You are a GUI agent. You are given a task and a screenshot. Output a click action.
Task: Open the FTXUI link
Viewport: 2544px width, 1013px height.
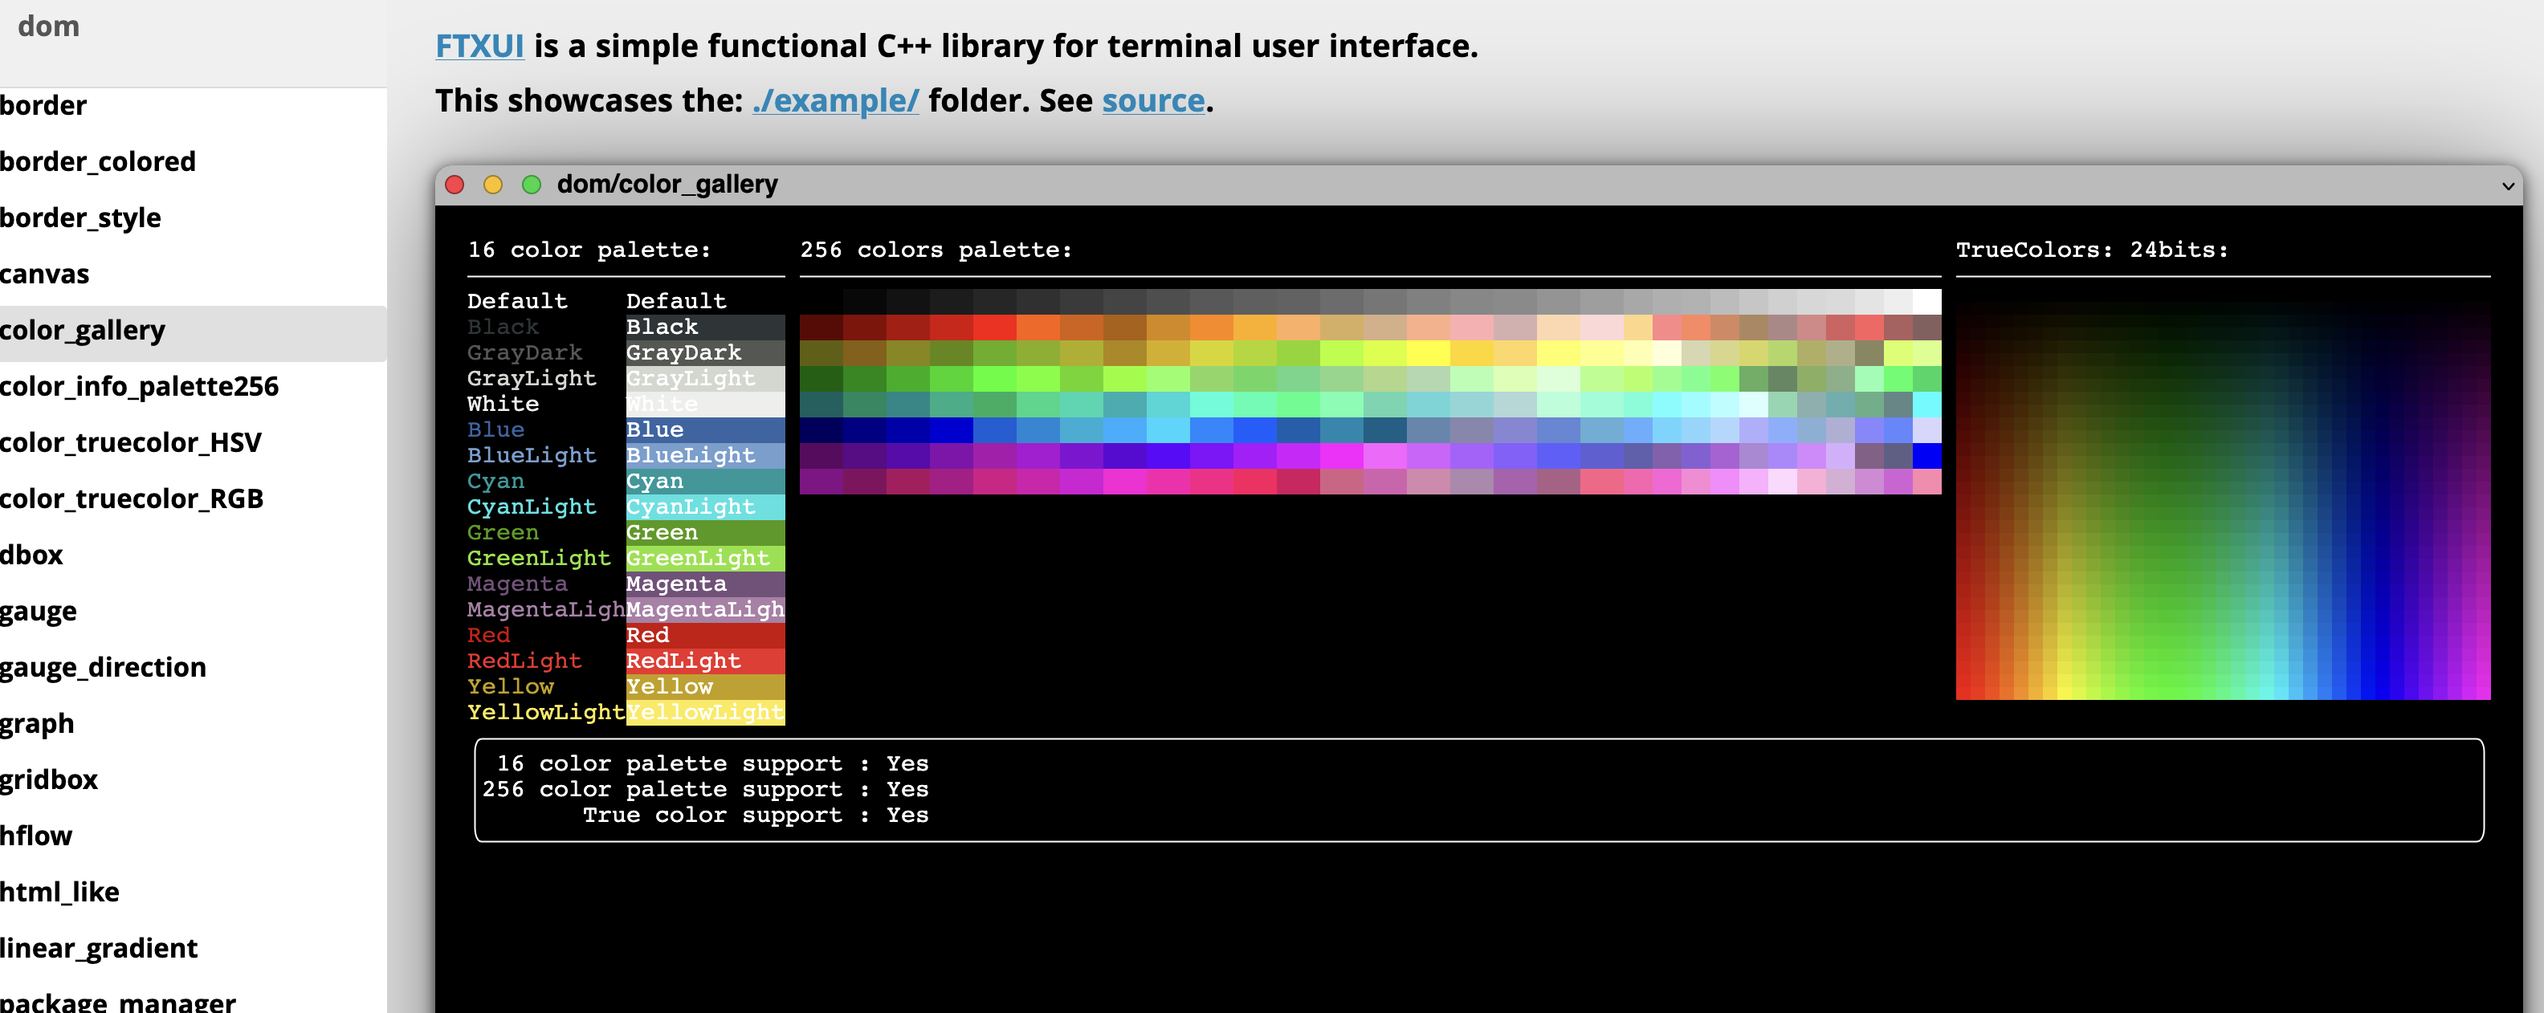(x=480, y=46)
